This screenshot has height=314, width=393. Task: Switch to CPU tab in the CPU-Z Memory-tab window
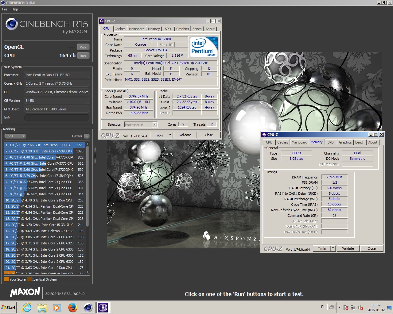point(269,142)
